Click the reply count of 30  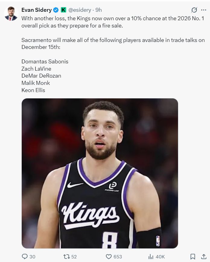(x=32, y=257)
